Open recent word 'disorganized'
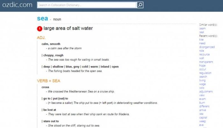 tap(207, 47)
